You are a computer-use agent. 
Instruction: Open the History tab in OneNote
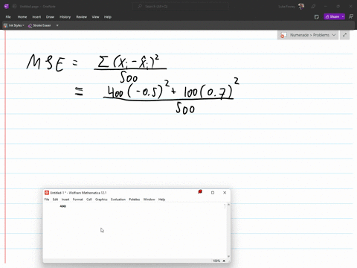[65, 17]
